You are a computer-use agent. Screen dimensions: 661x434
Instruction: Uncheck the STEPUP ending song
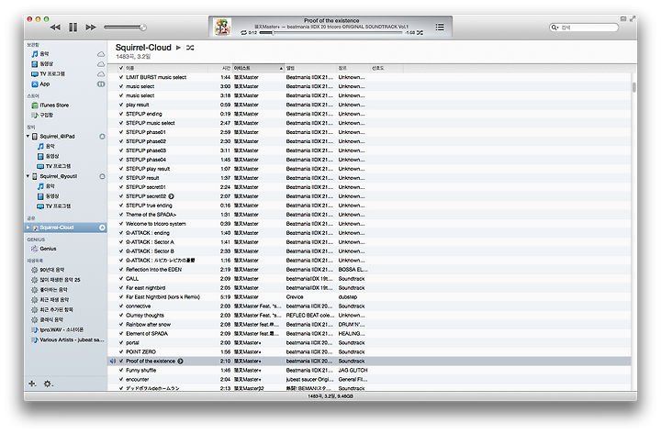(121, 114)
